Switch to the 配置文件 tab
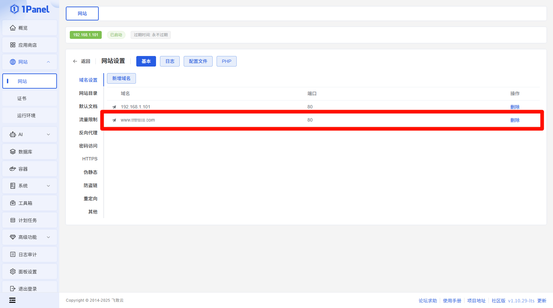This screenshot has height=308, width=553. (x=198, y=61)
